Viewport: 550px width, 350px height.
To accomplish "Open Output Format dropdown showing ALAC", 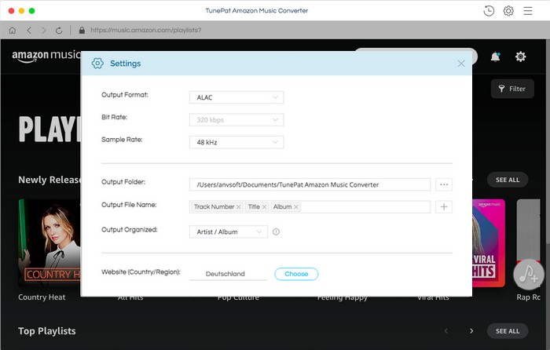I will 236,97.
